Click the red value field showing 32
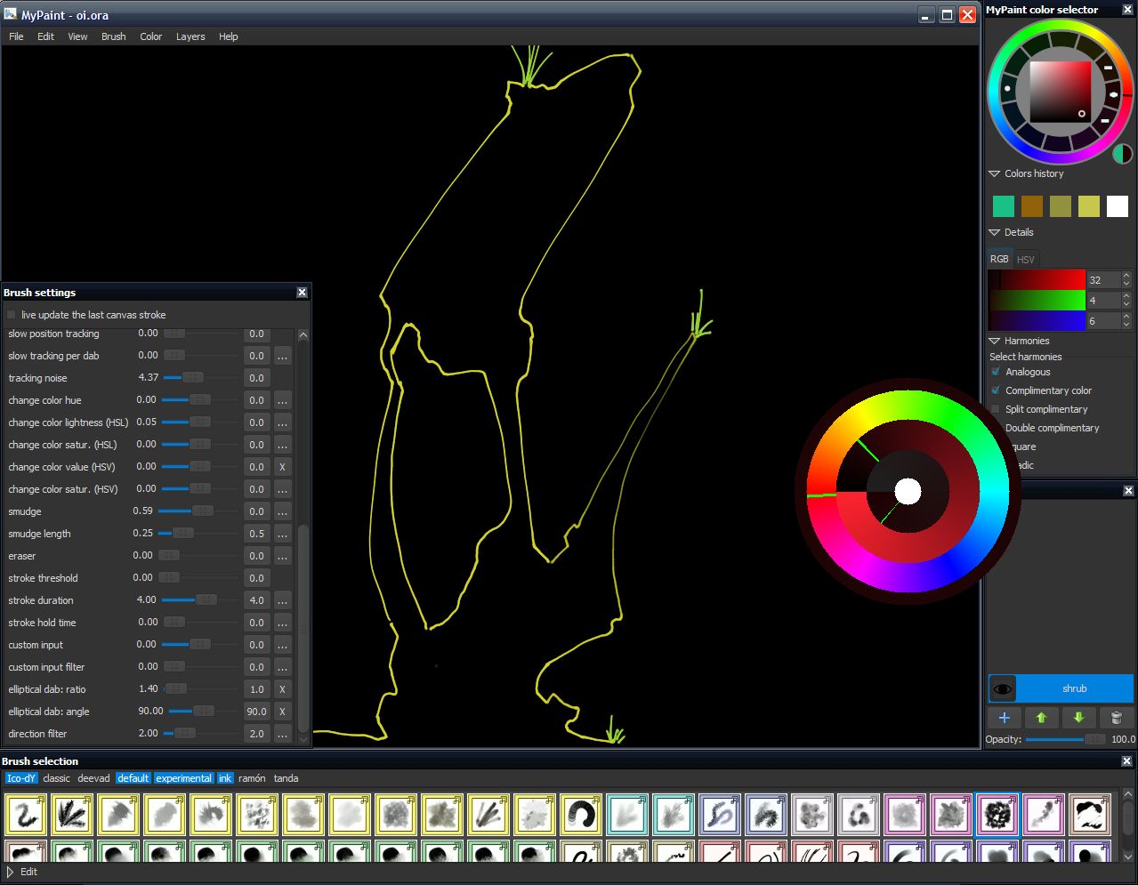Viewport: 1138px width, 885px height. click(x=1103, y=279)
